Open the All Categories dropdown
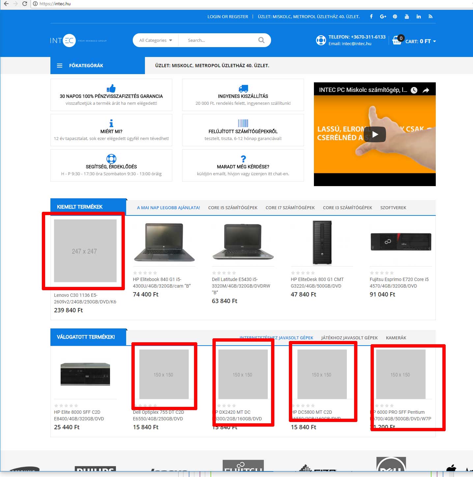Viewport: 473px width, 477px height. click(x=155, y=40)
